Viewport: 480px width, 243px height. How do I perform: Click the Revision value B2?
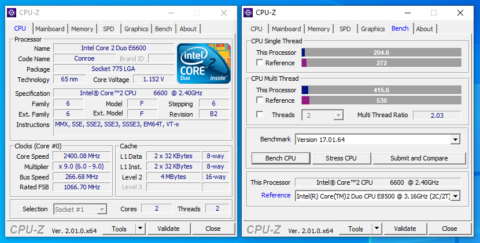pyautogui.click(x=213, y=114)
